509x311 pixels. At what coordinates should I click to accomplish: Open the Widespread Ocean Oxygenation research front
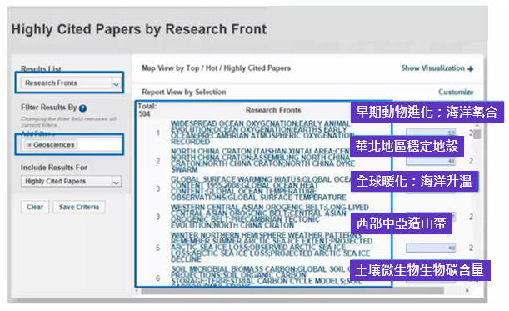point(261,133)
